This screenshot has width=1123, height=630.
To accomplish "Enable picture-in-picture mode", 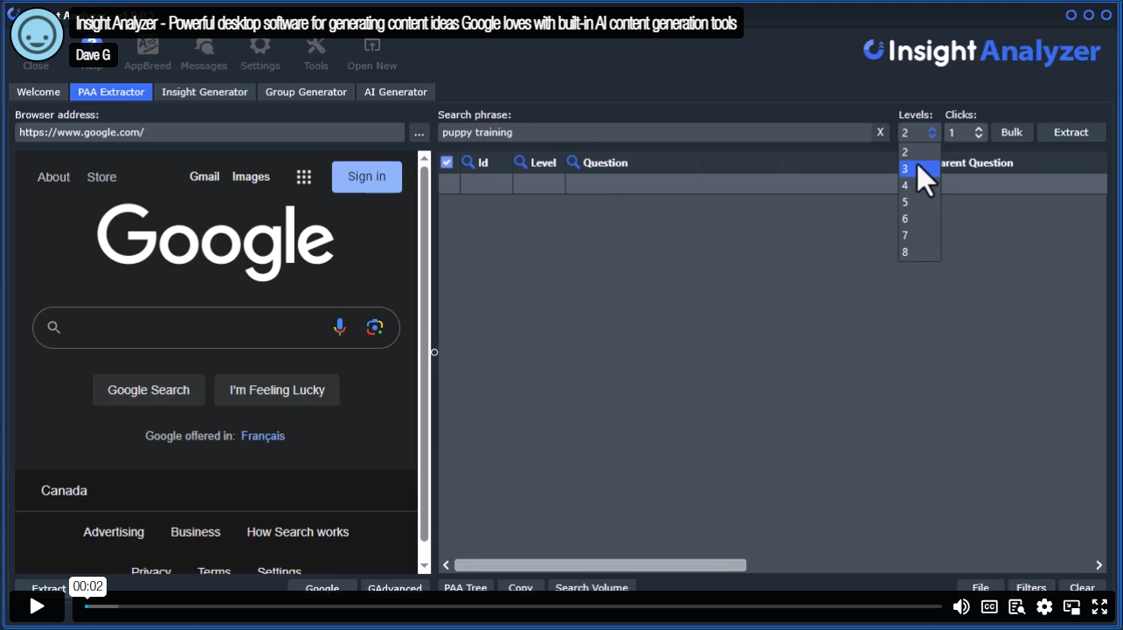I will point(1071,606).
